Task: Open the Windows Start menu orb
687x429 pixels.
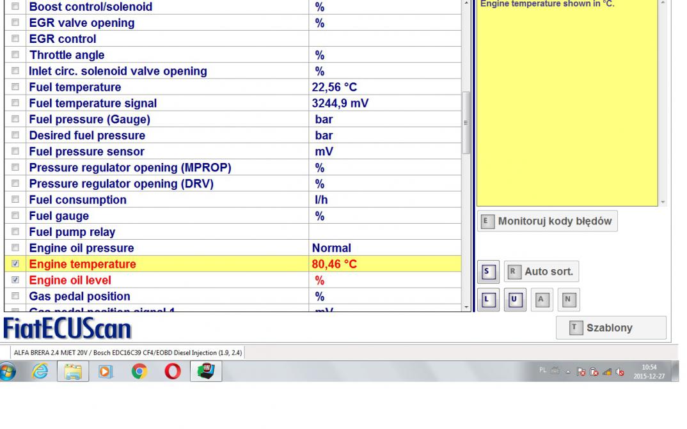Action: (x=8, y=371)
